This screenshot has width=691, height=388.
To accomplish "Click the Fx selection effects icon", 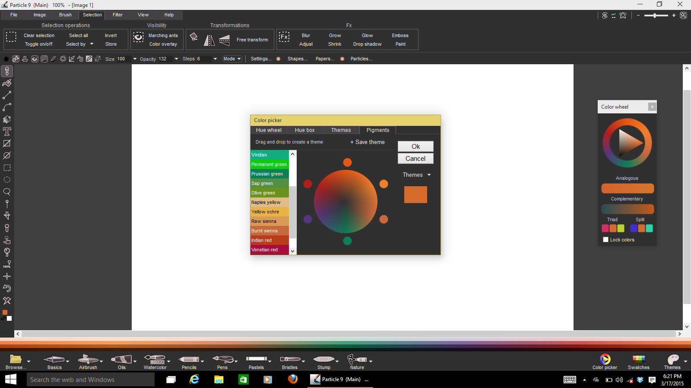I will point(284,37).
